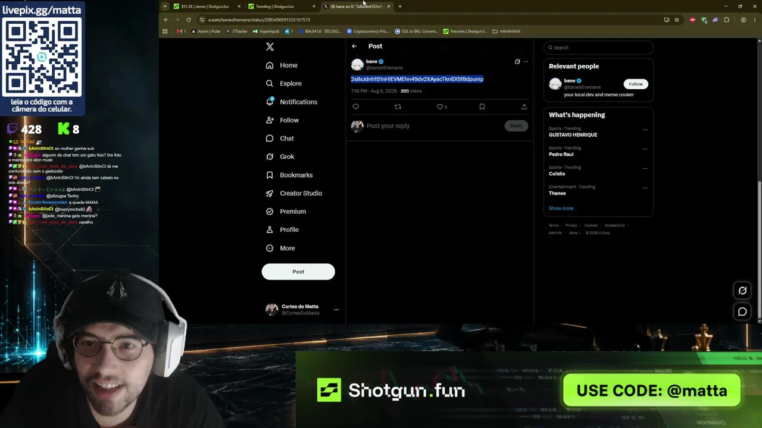Bookmark this page with the star icon
The height and width of the screenshot is (428, 762).
(x=677, y=20)
